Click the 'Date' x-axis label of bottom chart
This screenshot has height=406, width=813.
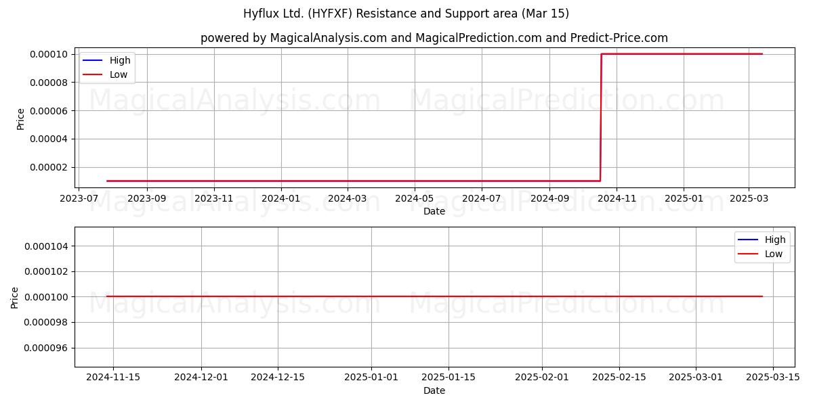click(x=434, y=390)
